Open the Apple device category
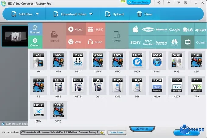Viewport: 207px width, 138px height. coord(135,29)
